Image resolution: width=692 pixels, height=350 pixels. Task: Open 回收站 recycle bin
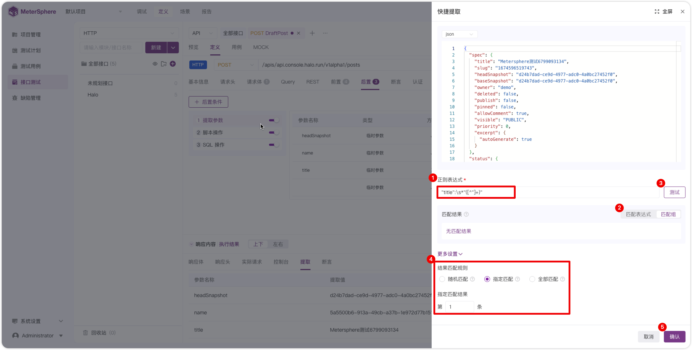(x=99, y=333)
